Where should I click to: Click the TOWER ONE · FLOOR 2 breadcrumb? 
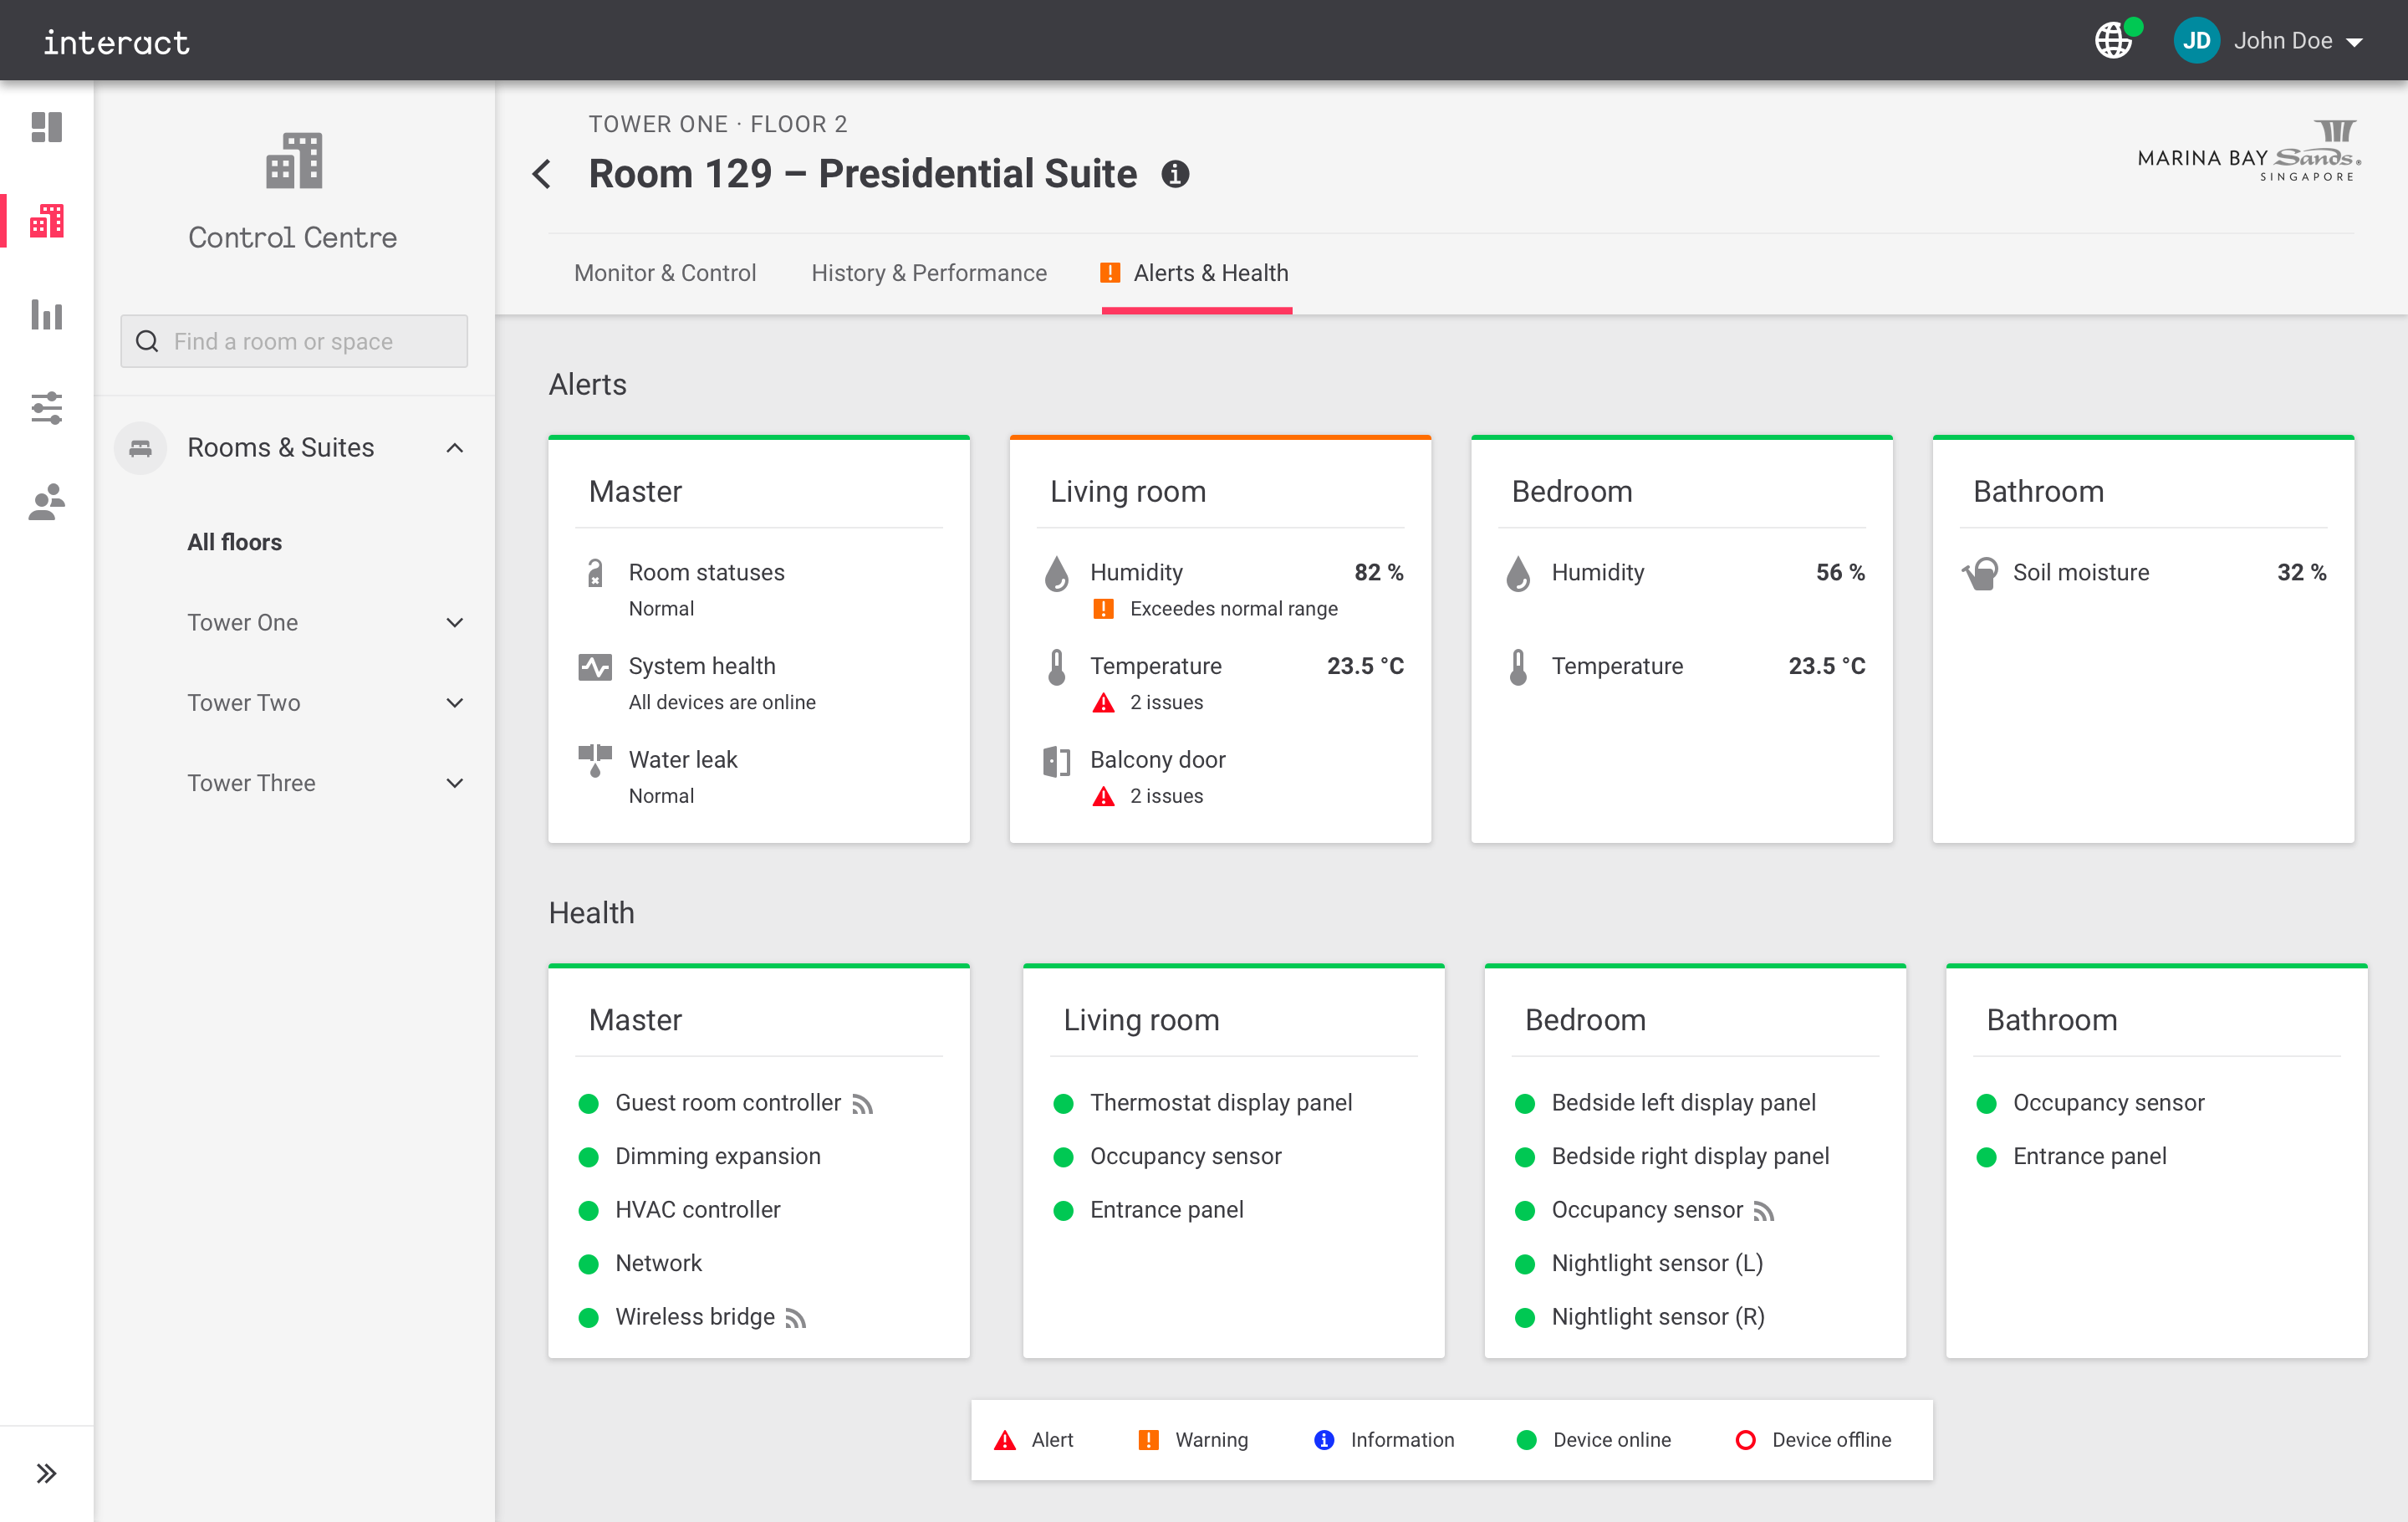718,124
